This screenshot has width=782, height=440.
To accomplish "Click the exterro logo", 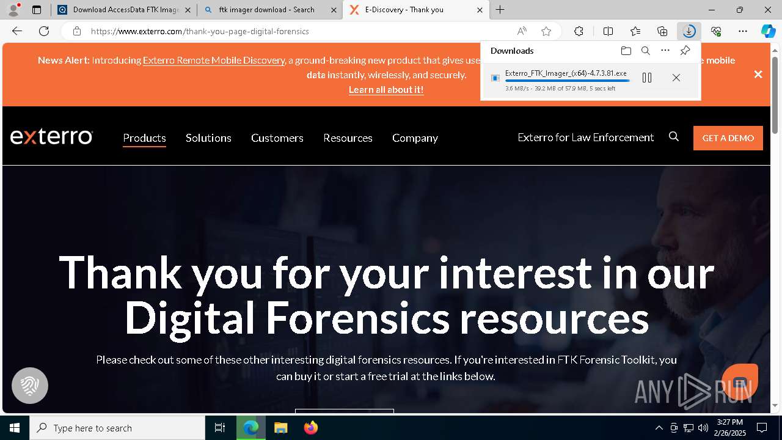I will click(51, 137).
